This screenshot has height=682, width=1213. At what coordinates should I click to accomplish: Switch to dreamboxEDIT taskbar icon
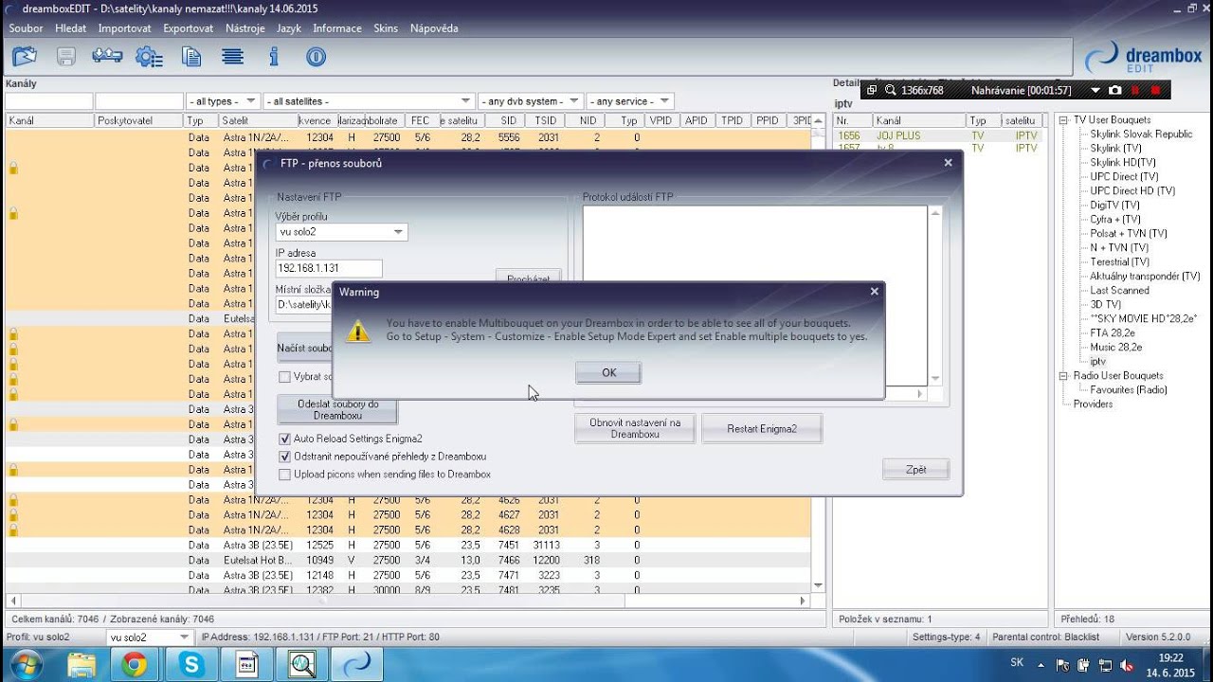[358, 665]
